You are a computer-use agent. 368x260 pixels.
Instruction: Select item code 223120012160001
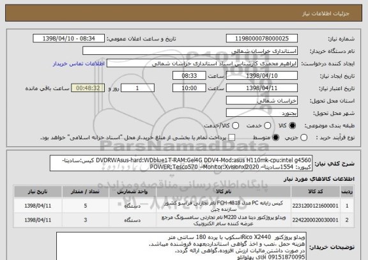click(316, 206)
